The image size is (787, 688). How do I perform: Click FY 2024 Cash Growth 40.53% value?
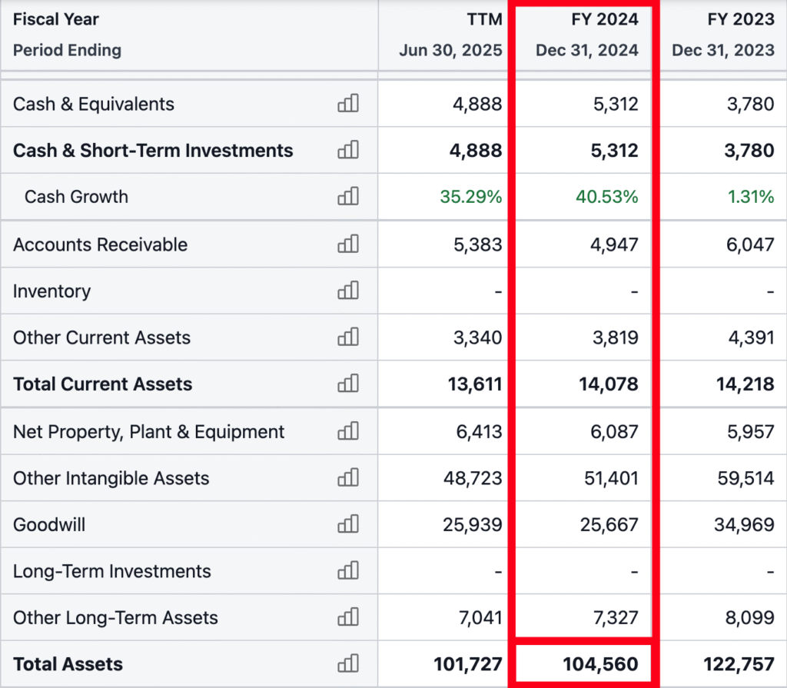tap(607, 197)
